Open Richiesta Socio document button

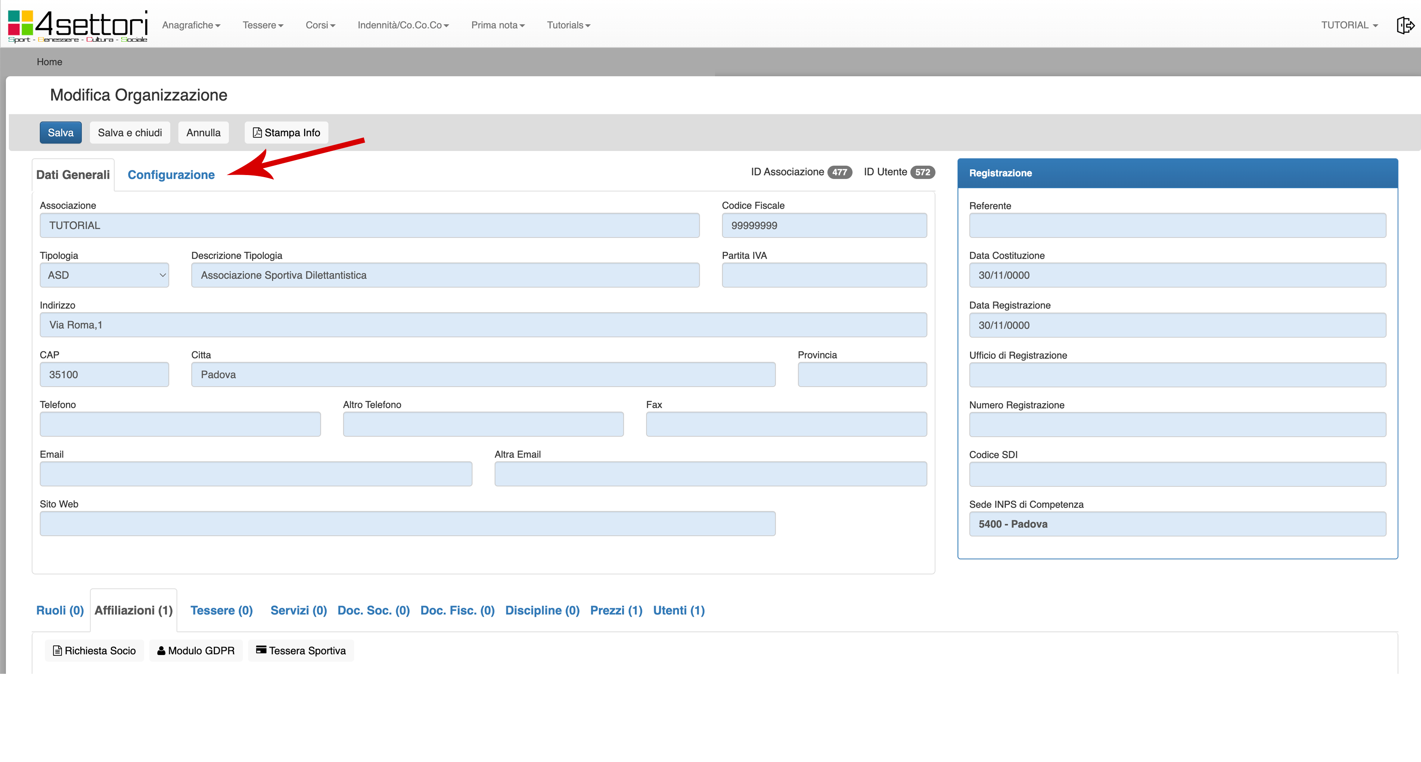tap(95, 651)
